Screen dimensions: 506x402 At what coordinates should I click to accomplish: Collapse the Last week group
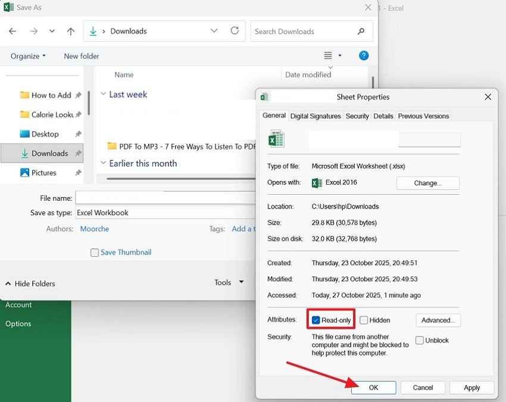click(103, 94)
